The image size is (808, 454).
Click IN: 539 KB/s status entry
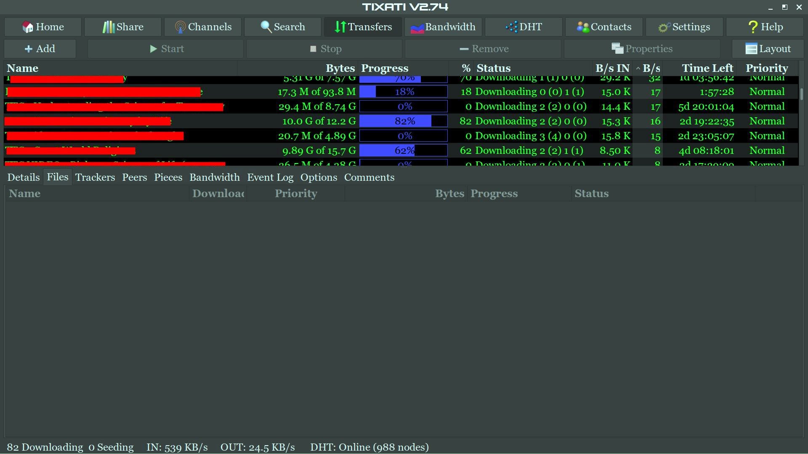point(177,447)
